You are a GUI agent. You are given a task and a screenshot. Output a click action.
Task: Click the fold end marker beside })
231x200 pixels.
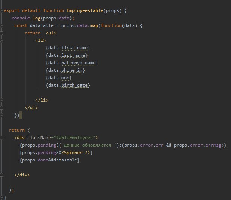coord(1,115)
